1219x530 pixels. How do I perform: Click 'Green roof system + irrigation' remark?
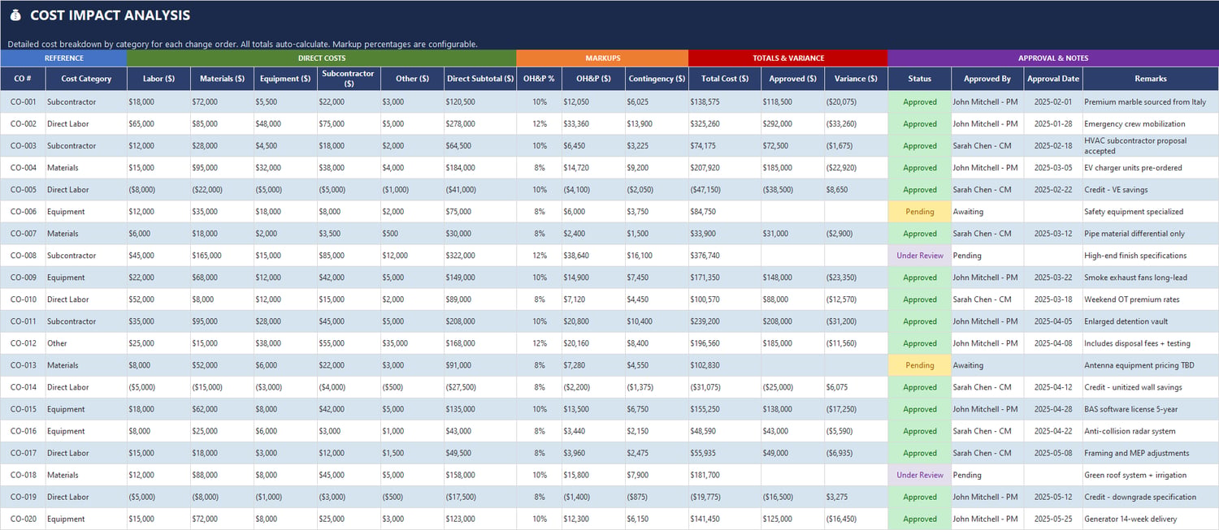coord(1151,475)
